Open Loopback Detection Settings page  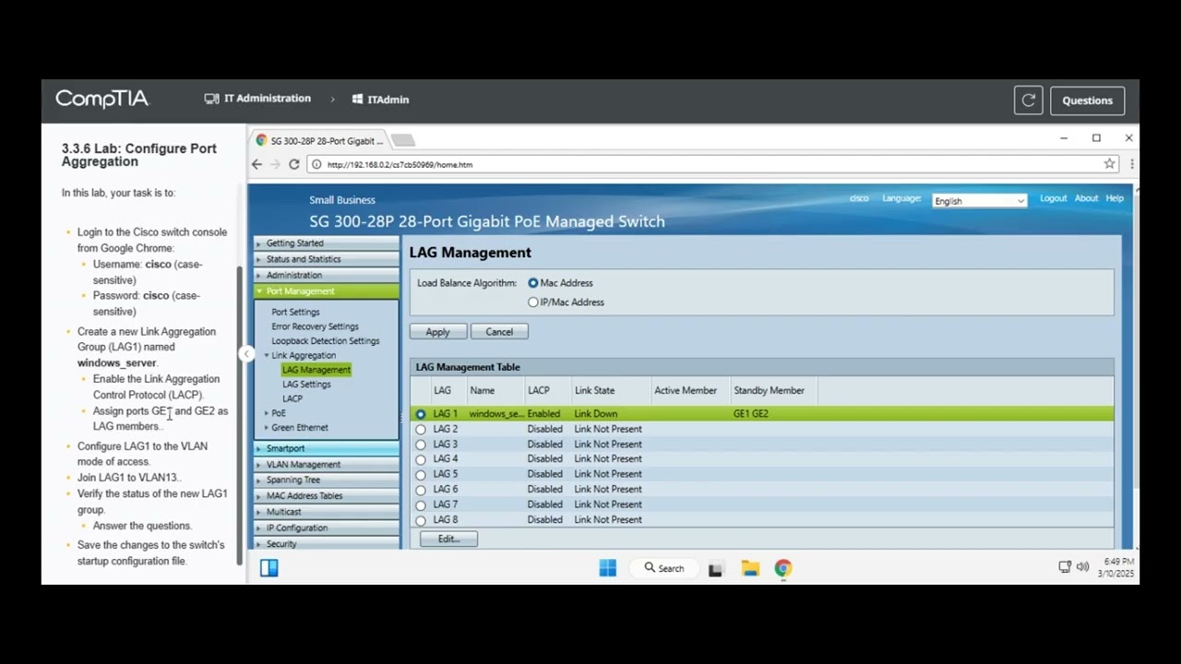tap(325, 341)
